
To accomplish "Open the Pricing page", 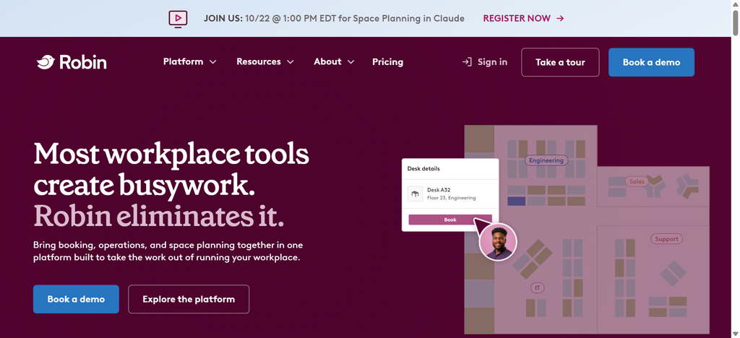I will coord(387,62).
